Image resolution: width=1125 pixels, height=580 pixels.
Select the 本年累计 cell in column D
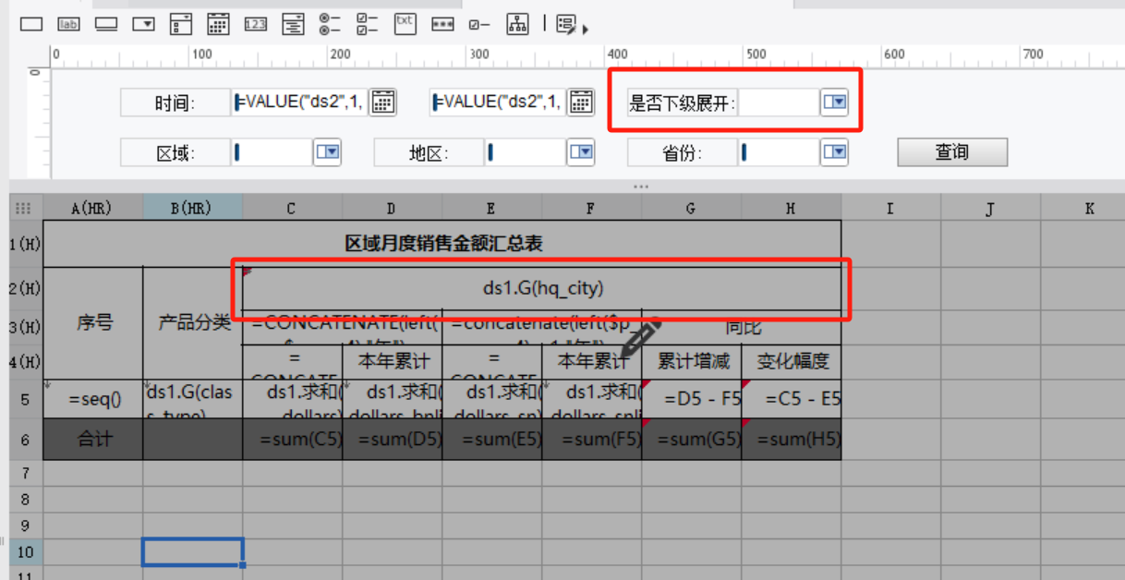point(393,361)
